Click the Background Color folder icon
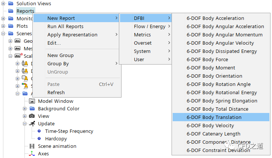The width and height of the screenshot is (272, 158). (32, 108)
